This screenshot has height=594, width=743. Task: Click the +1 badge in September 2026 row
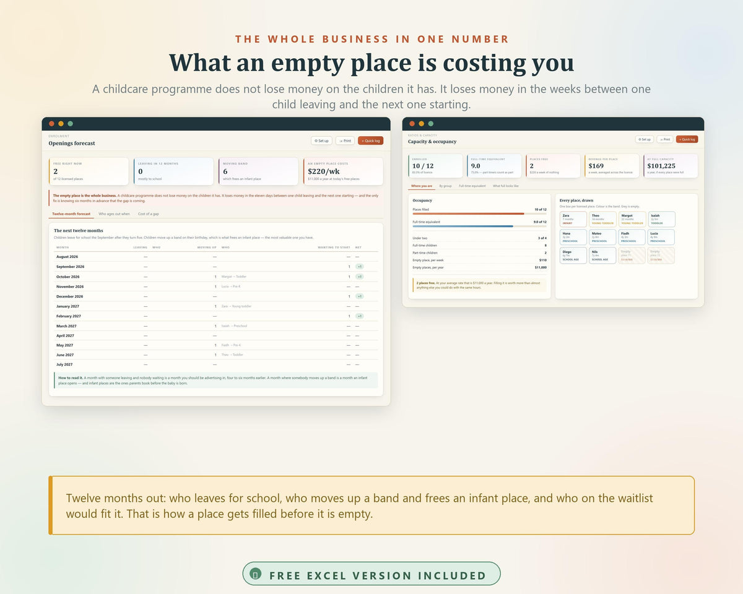[359, 267]
